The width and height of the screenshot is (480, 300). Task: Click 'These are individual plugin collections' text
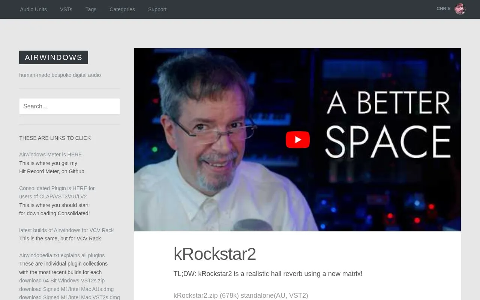[x=63, y=264]
